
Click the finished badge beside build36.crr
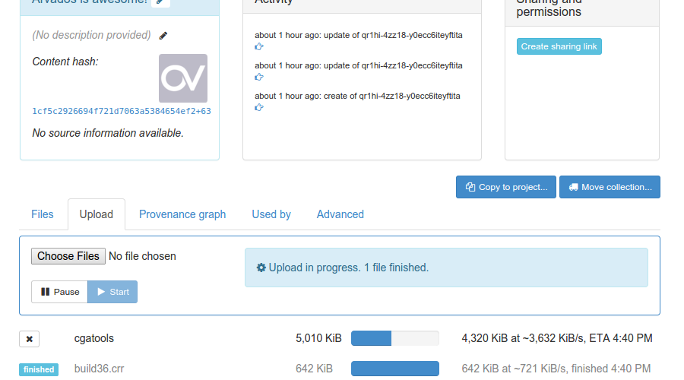39,369
